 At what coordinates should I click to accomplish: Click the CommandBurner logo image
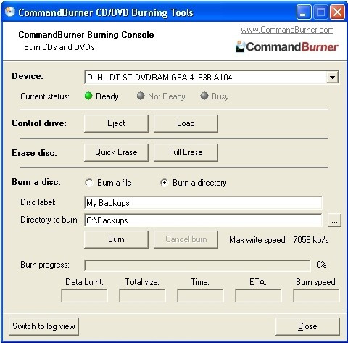coord(287,46)
